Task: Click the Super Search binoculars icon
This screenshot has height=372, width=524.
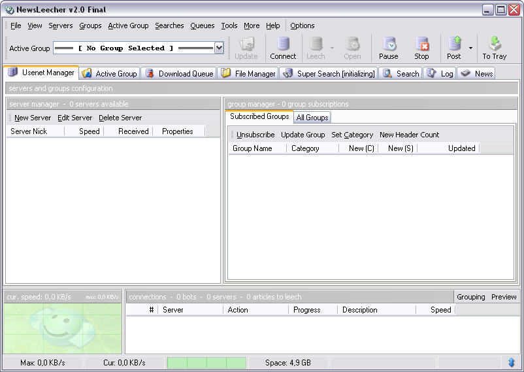Action: (287, 73)
